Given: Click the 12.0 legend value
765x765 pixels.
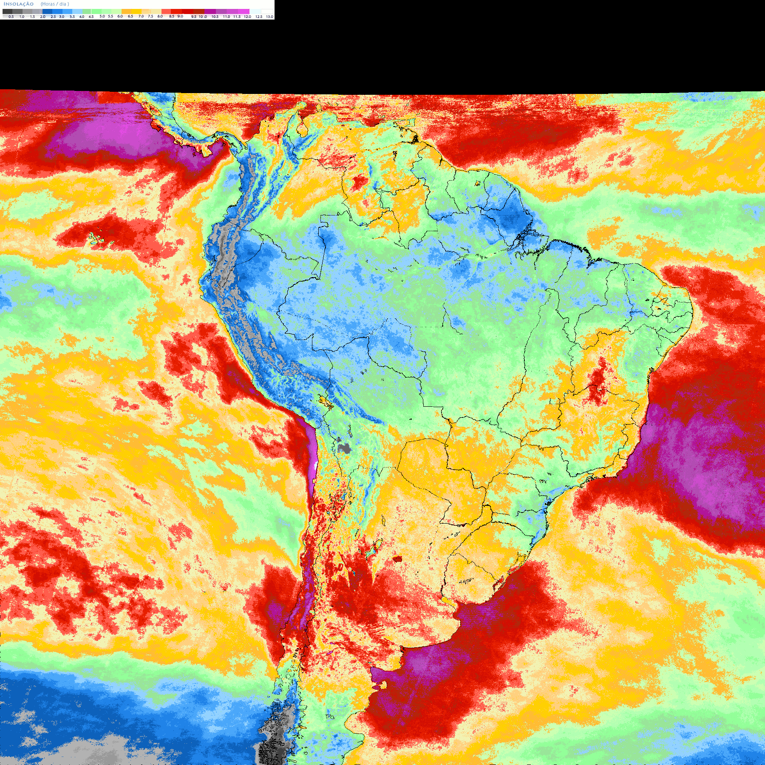Looking at the screenshot, I should [x=247, y=17].
